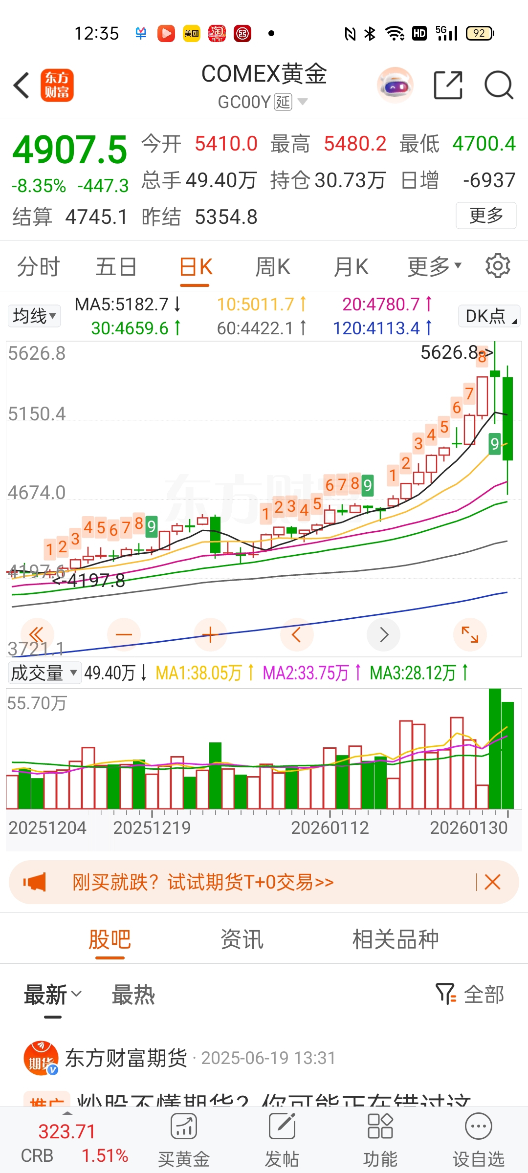Open the 相关品种 tab
The height and width of the screenshot is (1173, 528).
pos(396,939)
